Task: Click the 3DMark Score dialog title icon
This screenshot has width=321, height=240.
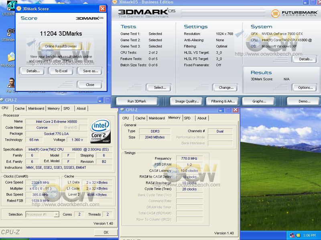Action: (19, 8)
